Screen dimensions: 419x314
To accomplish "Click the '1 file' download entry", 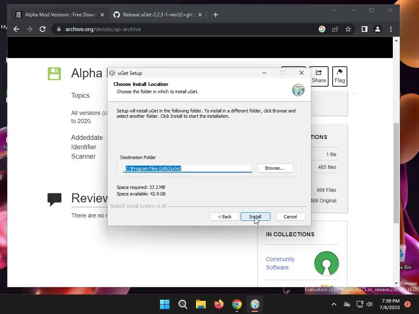I will (x=331, y=154).
